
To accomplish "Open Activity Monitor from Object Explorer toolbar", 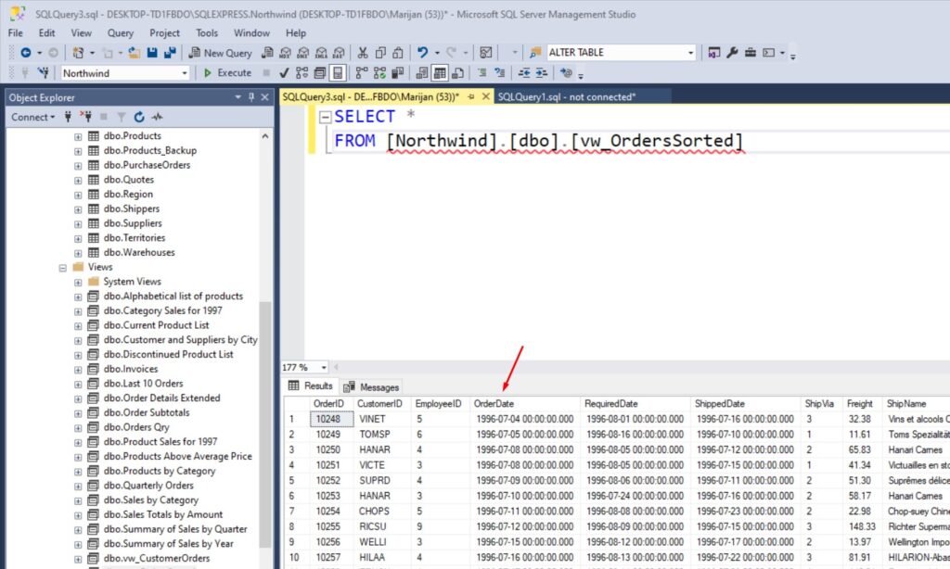I will pos(157,117).
